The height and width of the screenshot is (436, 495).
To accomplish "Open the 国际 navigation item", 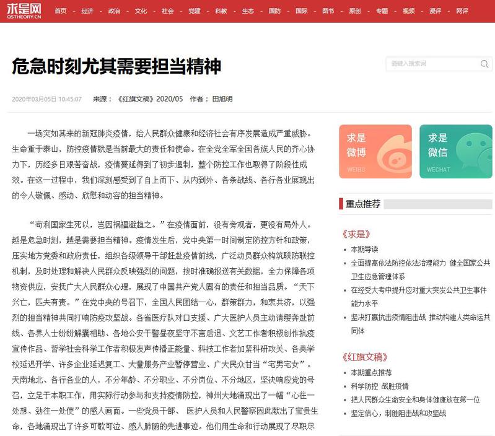I will [x=301, y=11].
